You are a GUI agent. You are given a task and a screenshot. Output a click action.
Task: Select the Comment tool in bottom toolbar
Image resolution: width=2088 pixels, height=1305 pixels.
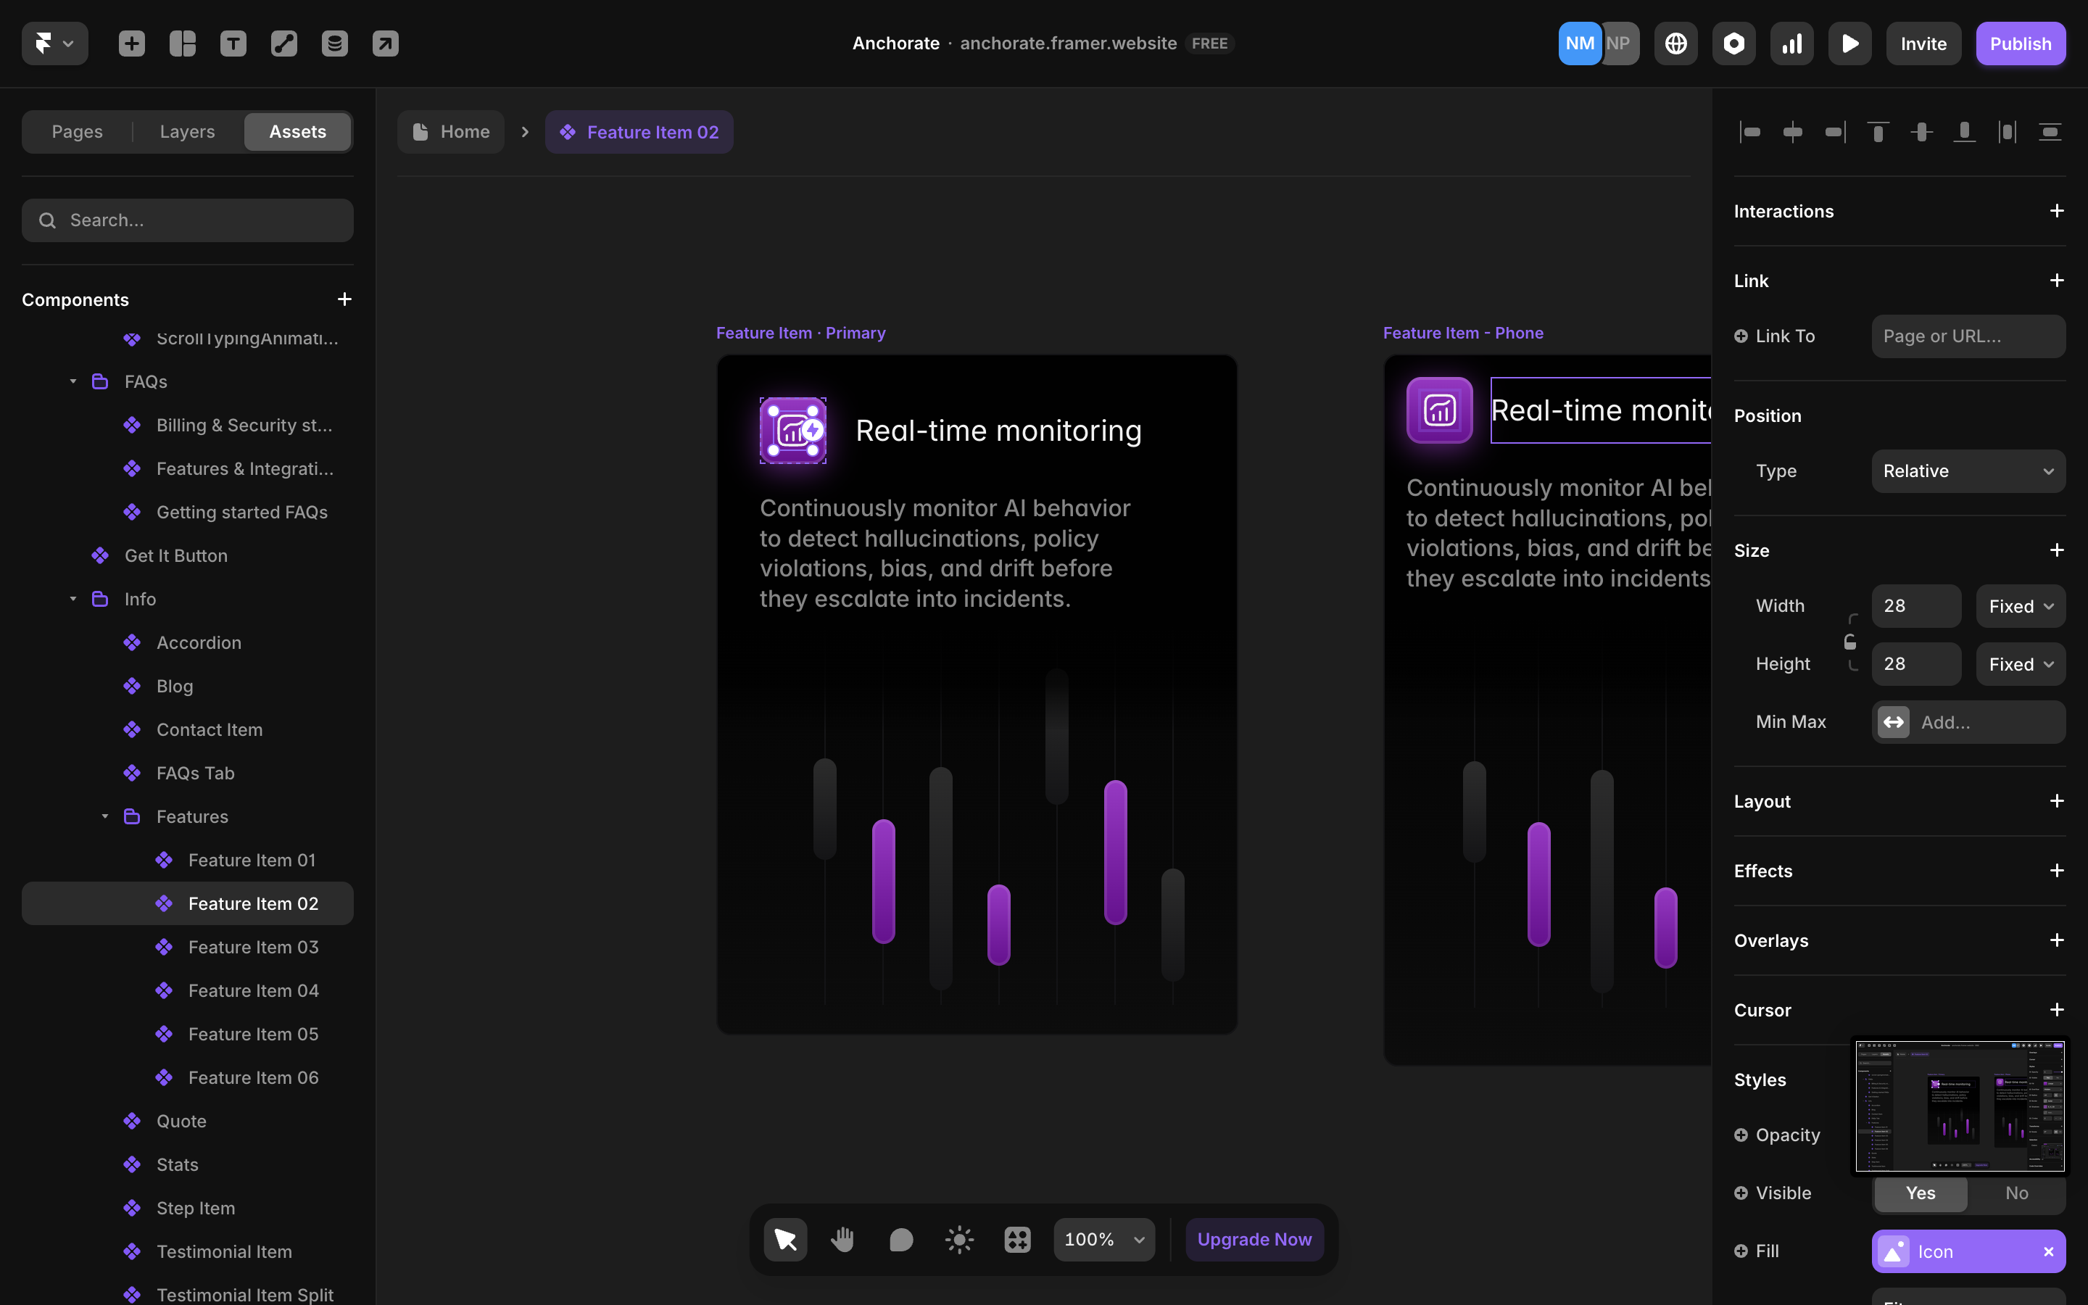pos(900,1240)
